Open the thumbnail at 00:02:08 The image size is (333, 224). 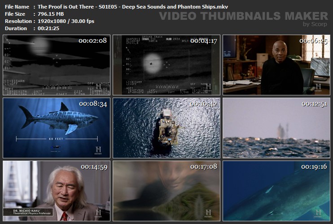57,65
